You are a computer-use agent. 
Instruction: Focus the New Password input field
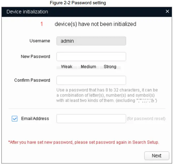click(x=91, y=57)
